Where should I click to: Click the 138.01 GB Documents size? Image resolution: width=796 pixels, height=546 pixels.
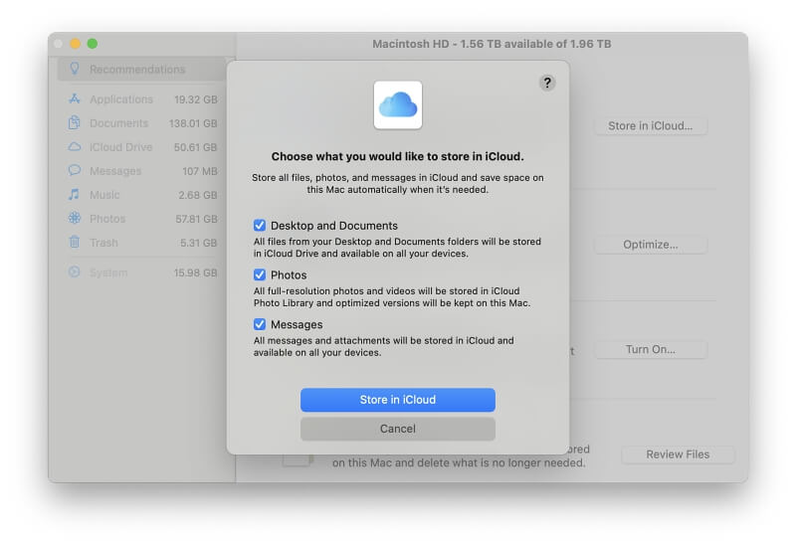[193, 123]
